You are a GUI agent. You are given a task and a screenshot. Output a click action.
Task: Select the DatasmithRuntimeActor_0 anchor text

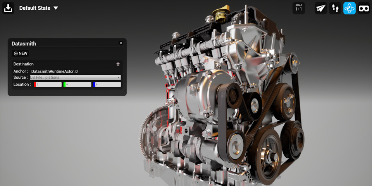[x=54, y=71]
